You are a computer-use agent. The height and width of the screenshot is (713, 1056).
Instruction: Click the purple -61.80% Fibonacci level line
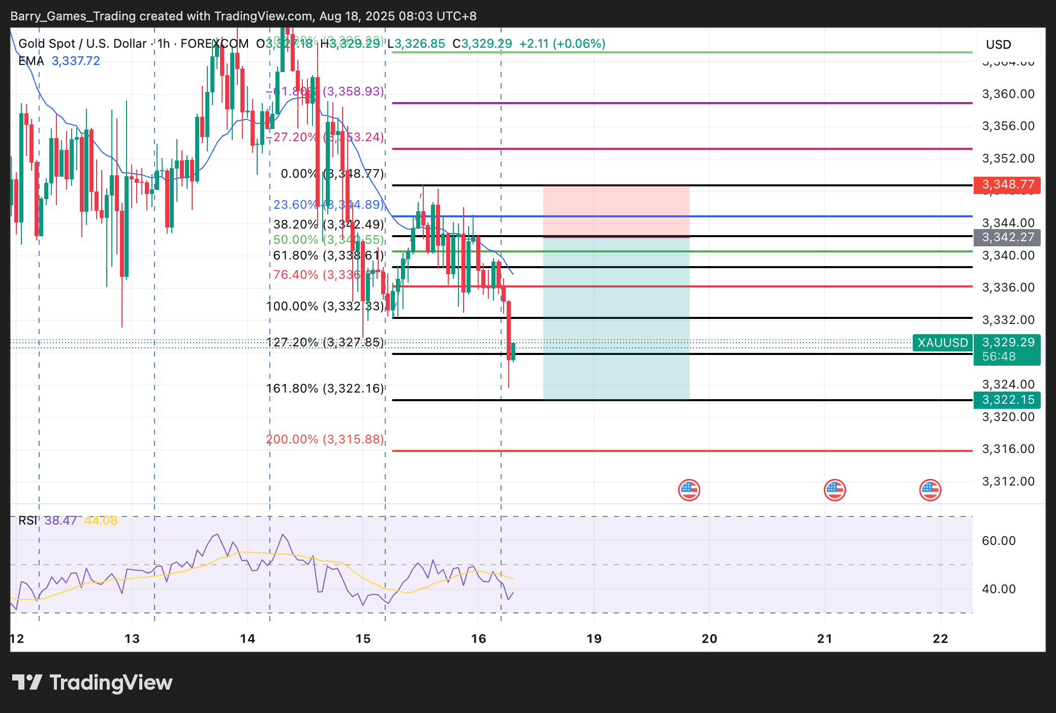[x=711, y=103]
